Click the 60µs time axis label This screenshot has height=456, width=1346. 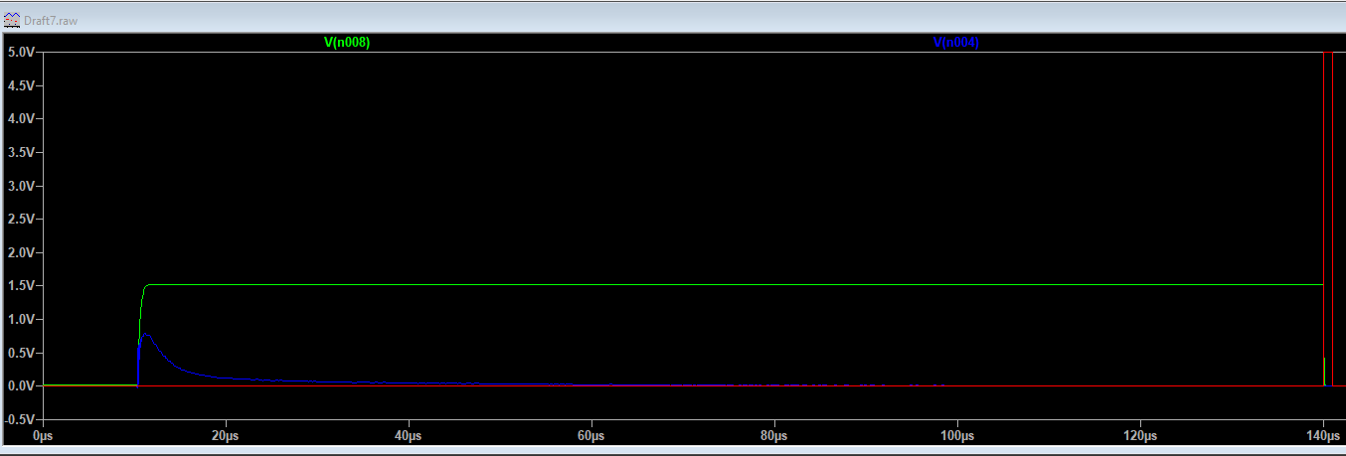point(590,436)
